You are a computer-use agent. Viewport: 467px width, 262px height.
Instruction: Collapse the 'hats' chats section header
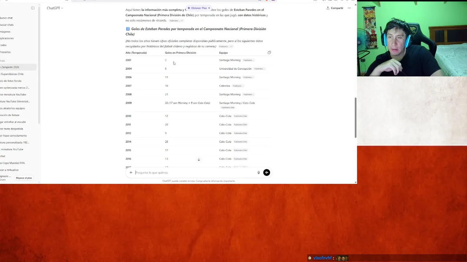[3, 60]
